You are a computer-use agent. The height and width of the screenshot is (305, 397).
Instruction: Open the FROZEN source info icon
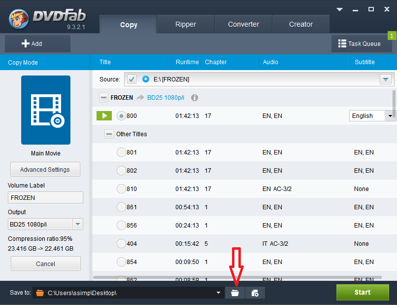[x=195, y=98]
